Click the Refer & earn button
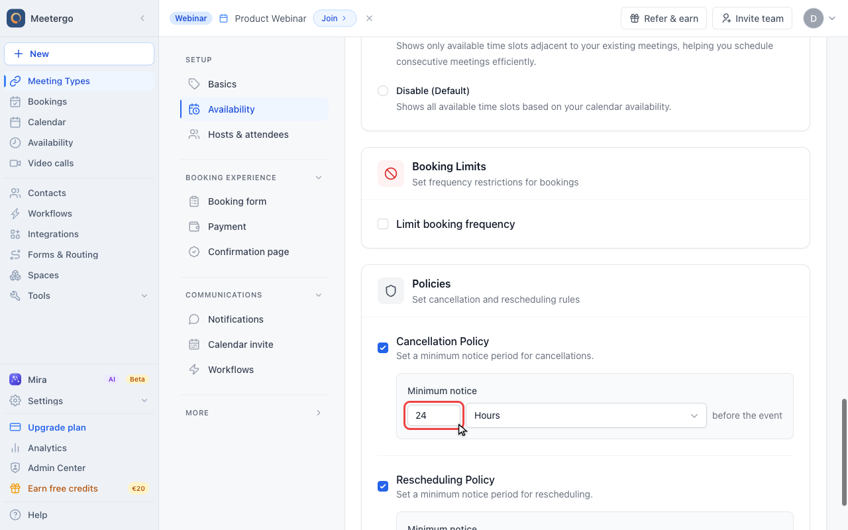Screen dimensions: 848x530 click(664, 19)
